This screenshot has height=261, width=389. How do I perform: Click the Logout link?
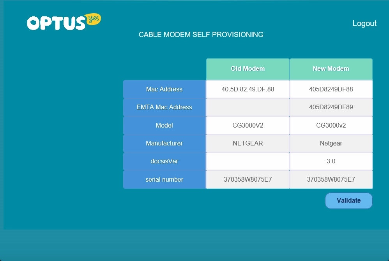point(364,23)
